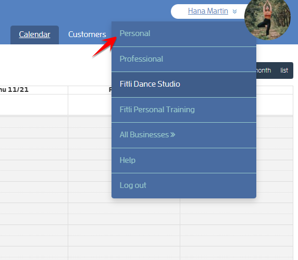Choose the Professional menu entry
298x260 pixels.
[x=184, y=59]
